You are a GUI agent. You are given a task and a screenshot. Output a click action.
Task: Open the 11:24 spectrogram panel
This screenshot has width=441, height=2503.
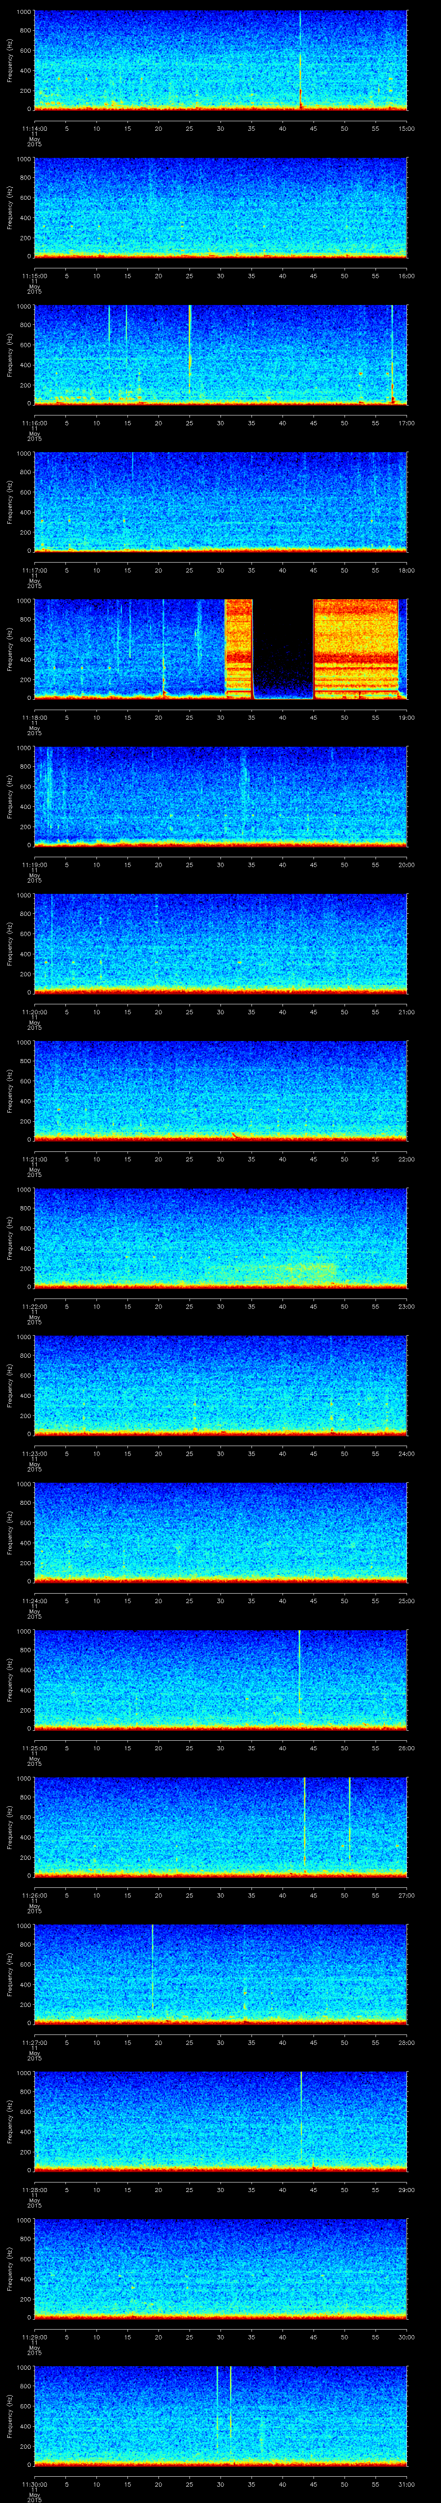coord(220,1532)
